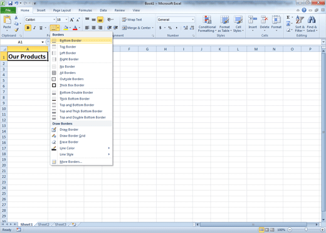Switch to the Formulas tab
The width and height of the screenshot is (326, 233).
pos(85,10)
